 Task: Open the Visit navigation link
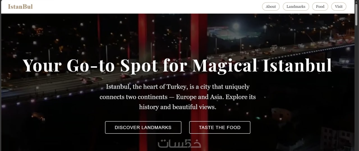coord(339,6)
